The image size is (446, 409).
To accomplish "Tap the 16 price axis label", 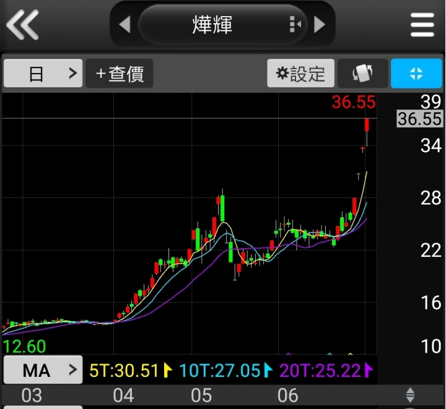I will point(431,303).
